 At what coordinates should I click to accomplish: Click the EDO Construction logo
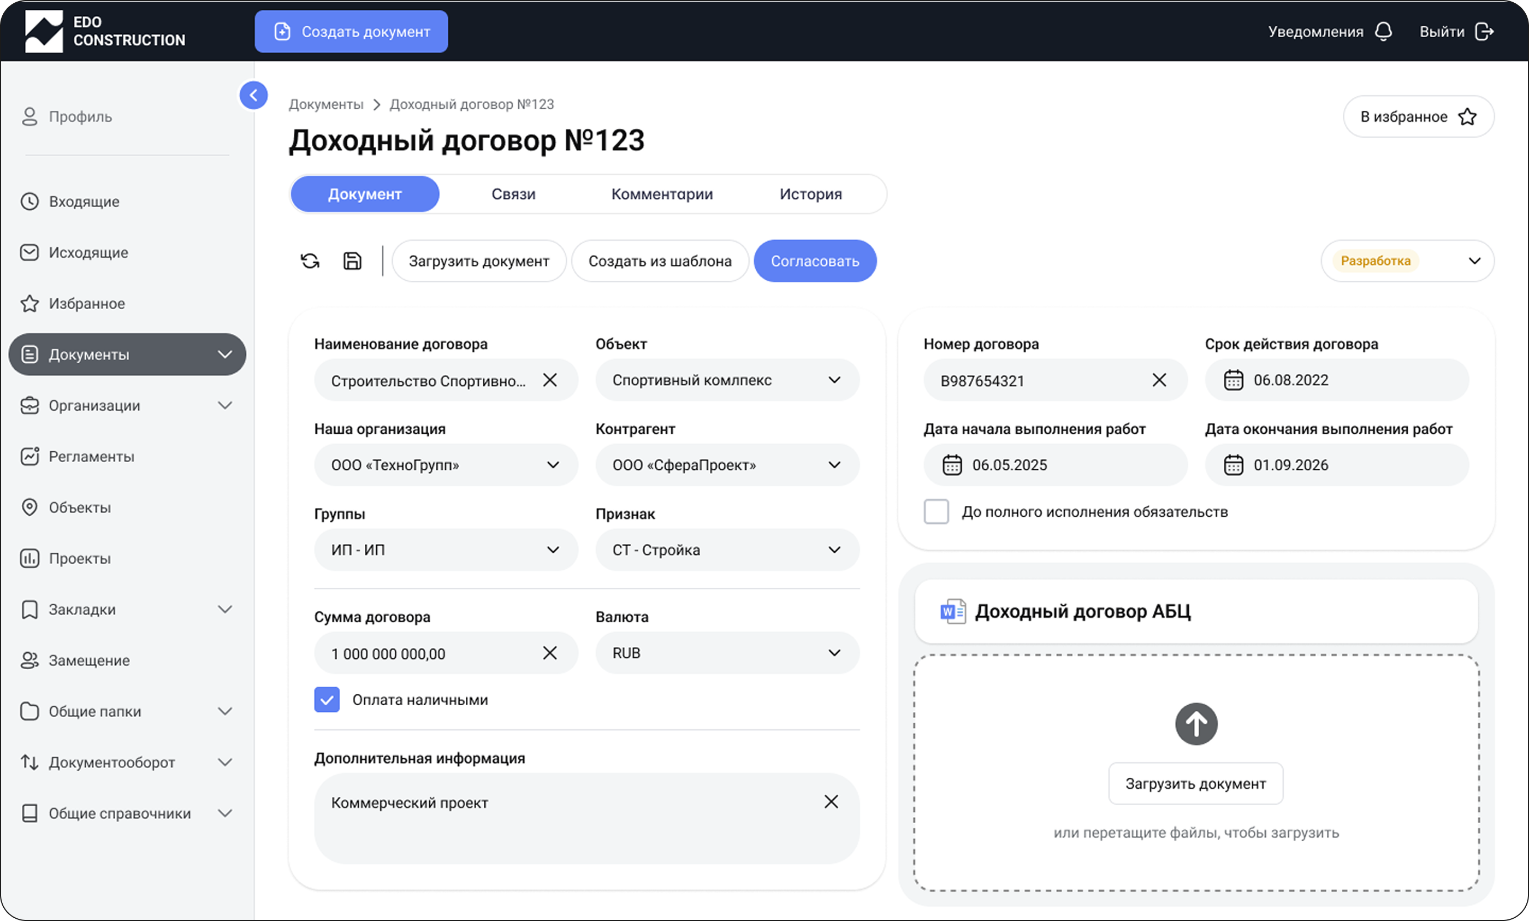click(105, 31)
